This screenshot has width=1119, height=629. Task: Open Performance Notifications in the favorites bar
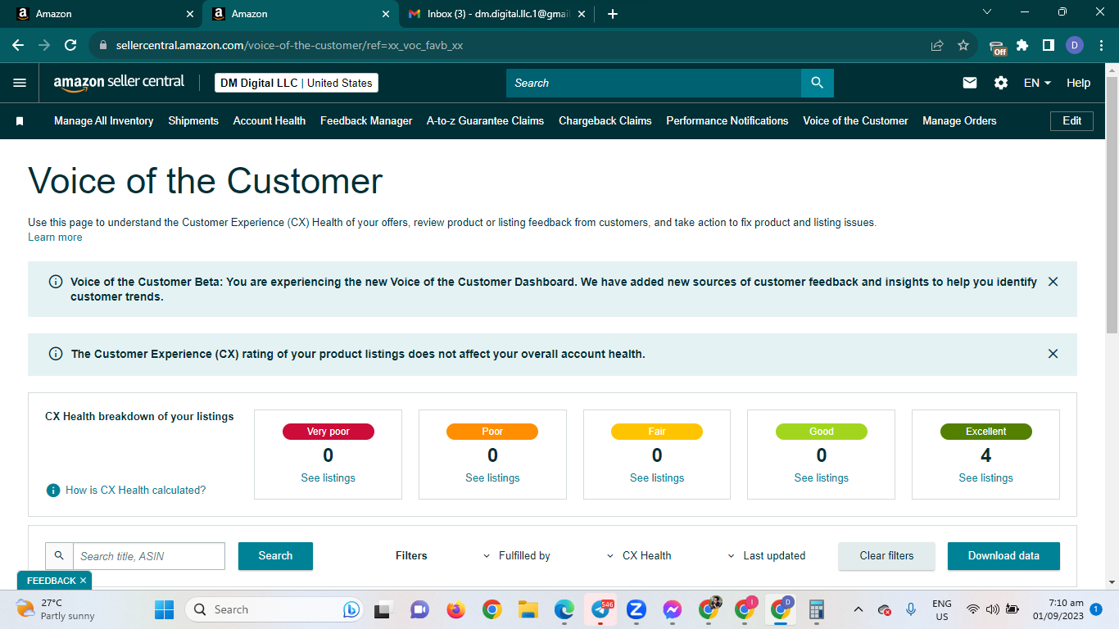727,121
